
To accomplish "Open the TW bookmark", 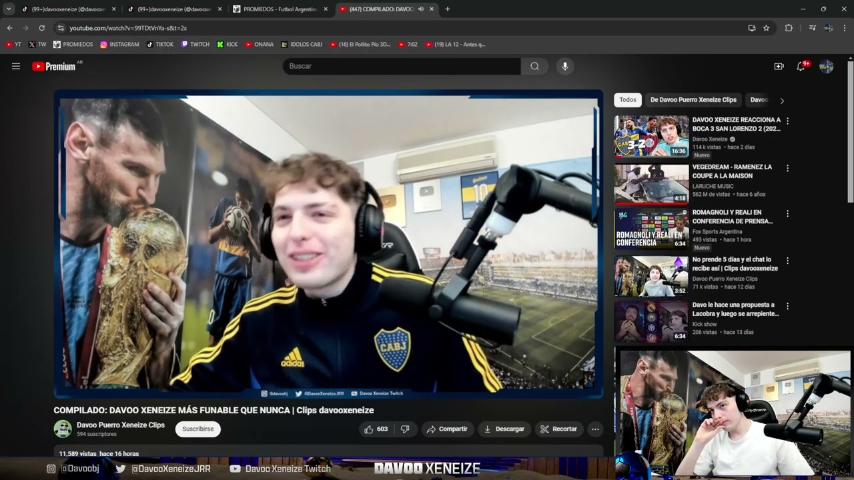I will pos(37,45).
